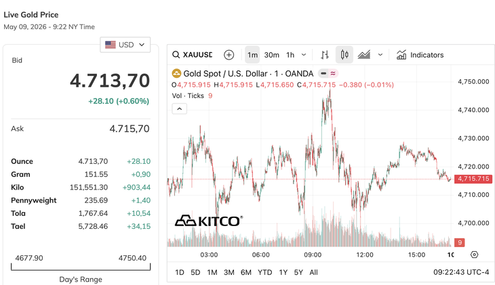Open the chart settings gear icon at the axis corner

474,255
